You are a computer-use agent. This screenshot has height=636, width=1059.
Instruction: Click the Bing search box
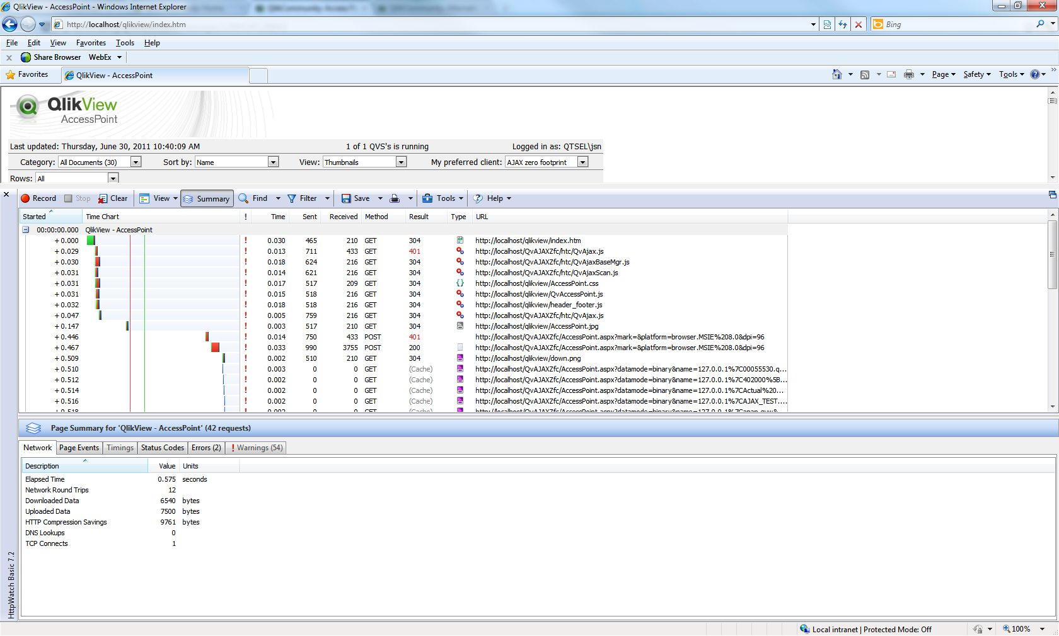[958, 25]
